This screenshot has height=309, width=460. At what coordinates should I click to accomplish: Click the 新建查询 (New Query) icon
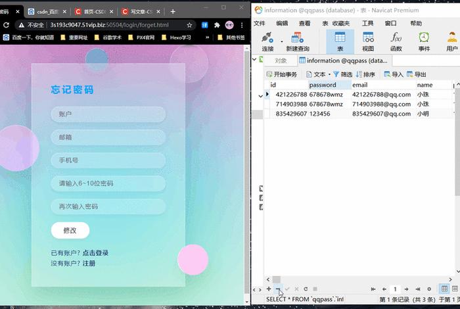(x=298, y=42)
